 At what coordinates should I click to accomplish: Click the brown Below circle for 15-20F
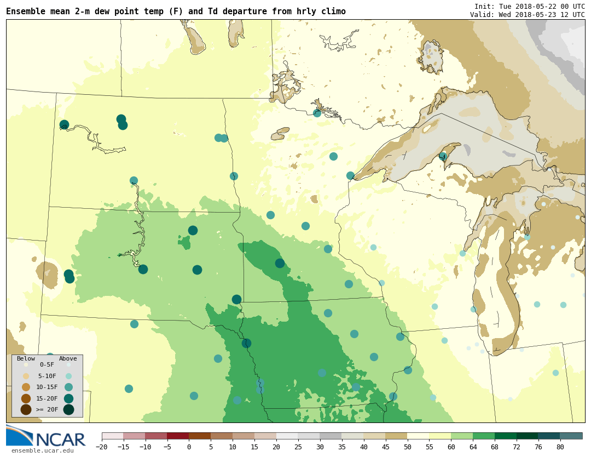pyautogui.click(x=26, y=398)
